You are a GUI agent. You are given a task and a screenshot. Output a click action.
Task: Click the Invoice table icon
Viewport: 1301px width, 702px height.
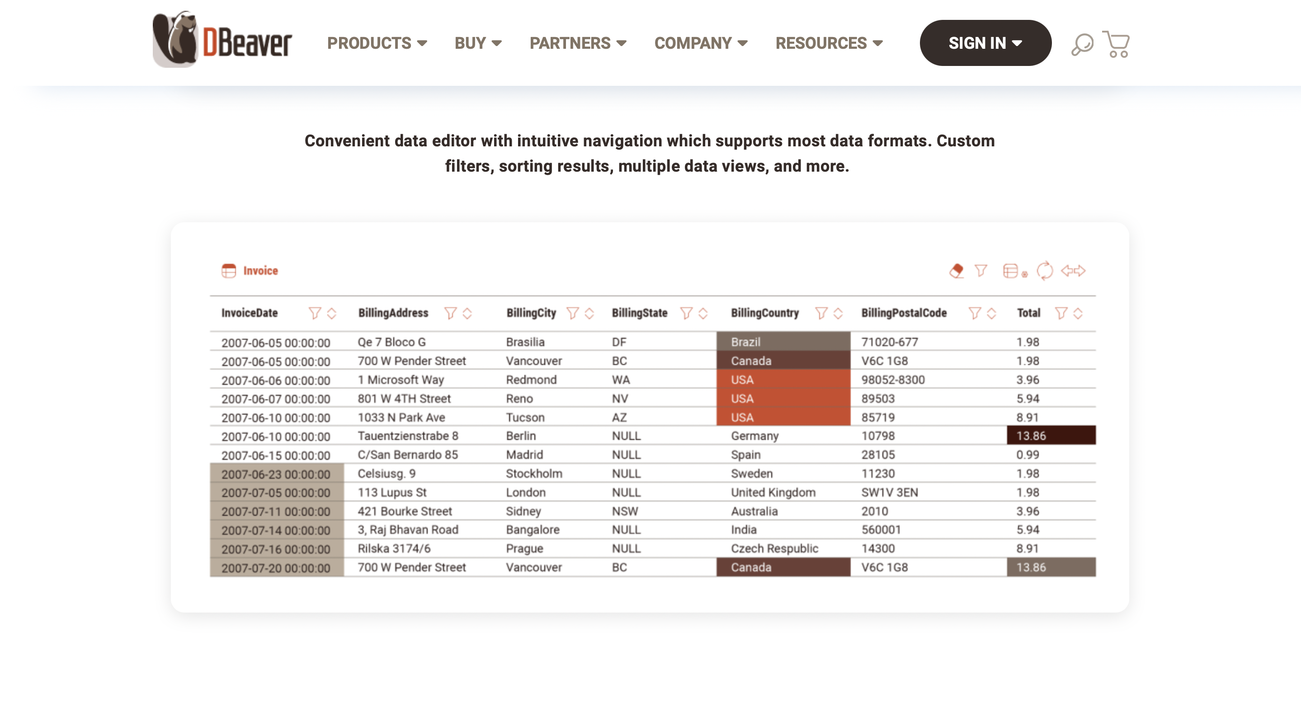coord(229,271)
